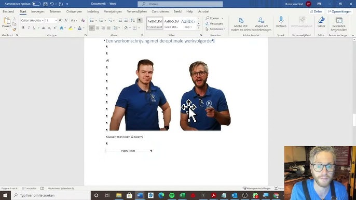Open the Invoegen tab

point(38,11)
